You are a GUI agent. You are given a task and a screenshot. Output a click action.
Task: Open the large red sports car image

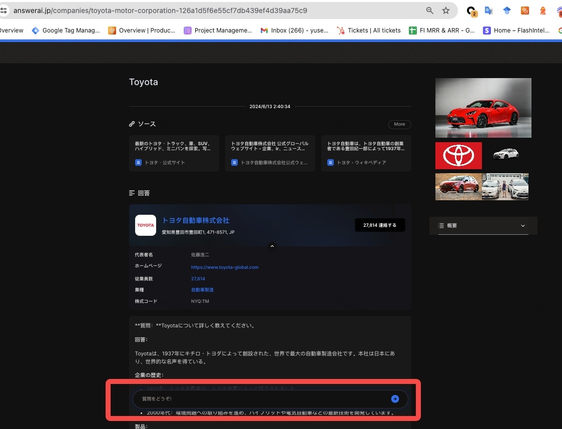tap(483, 108)
